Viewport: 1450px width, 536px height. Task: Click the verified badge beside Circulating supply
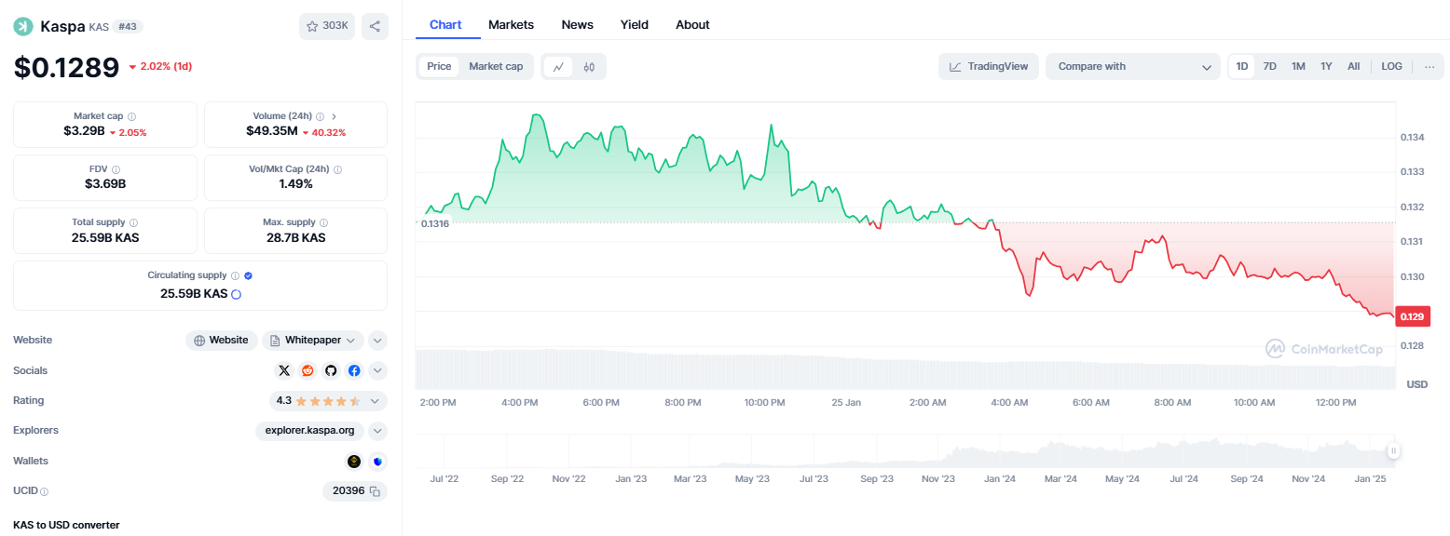click(248, 275)
